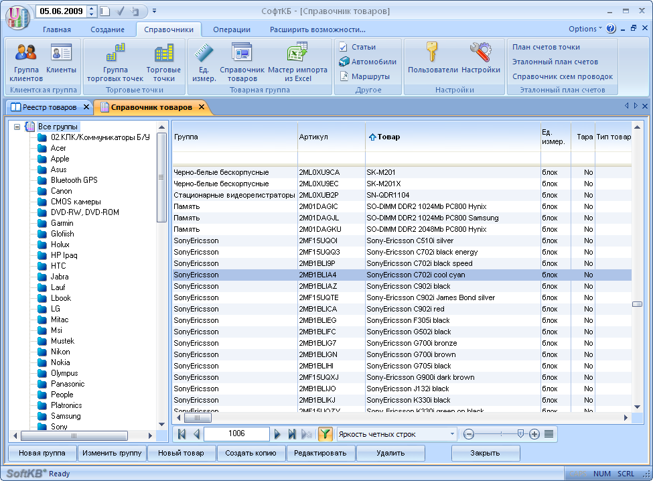Image resolution: width=653 pixels, height=481 pixels.
Task: Click the row lines icon beside zoom
Action: (549, 434)
